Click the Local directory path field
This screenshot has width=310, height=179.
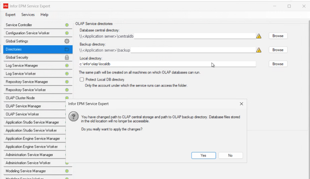point(167,64)
